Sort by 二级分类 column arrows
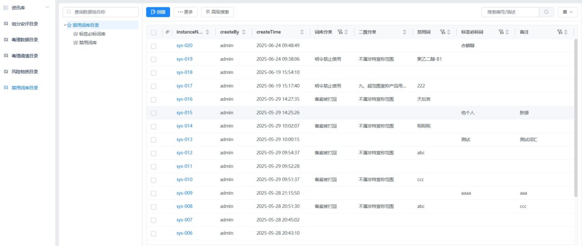The height and width of the screenshot is (246, 582). click(405, 32)
